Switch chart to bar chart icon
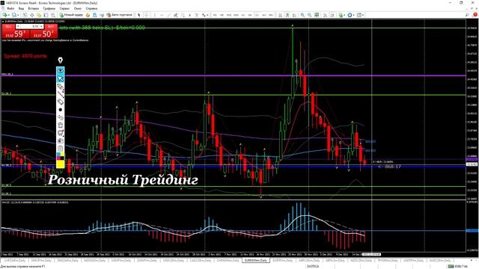Screen dimensions: 479x269 point(280,15)
